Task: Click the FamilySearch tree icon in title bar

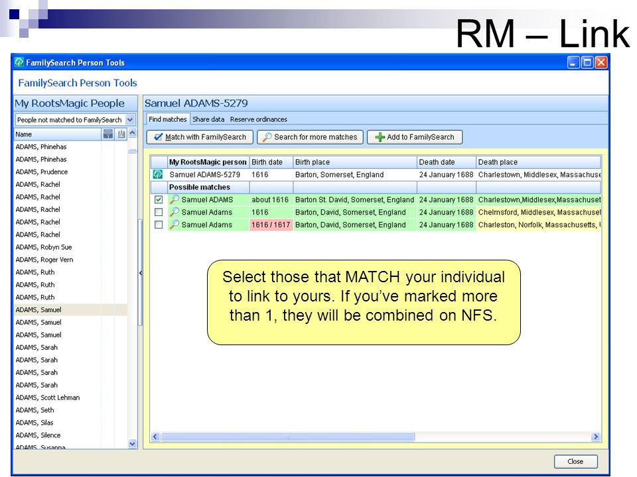Action: 19,62
